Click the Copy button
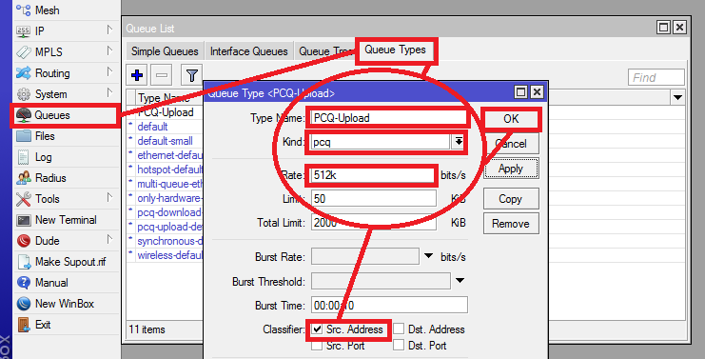This screenshot has height=359, width=705. (511, 199)
